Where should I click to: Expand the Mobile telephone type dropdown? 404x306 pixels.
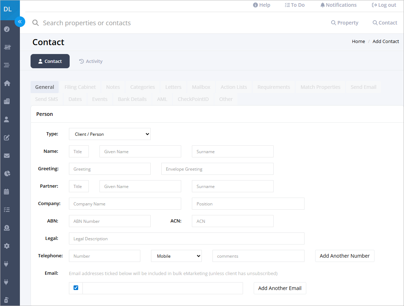[176, 256]
